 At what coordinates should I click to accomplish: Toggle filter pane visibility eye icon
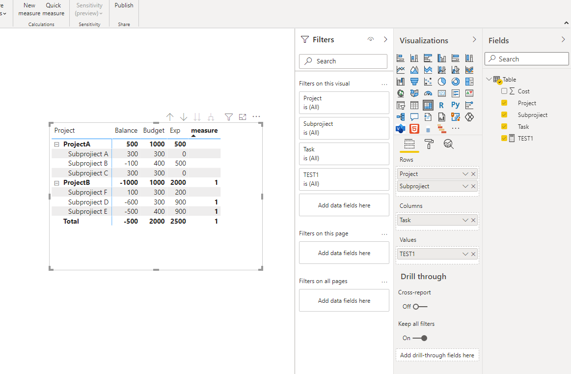tap(371, 39)
